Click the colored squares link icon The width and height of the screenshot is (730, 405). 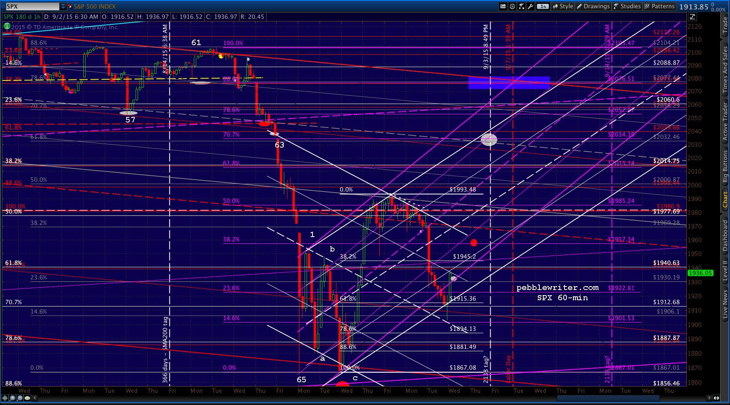(x=70, y=6)
